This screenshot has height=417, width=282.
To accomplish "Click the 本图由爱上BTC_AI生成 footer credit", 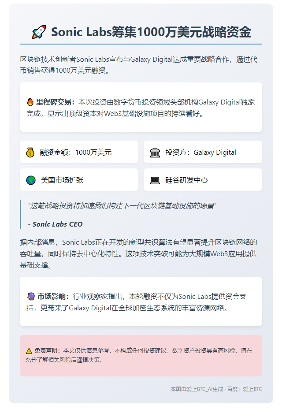I will (197, 389).
